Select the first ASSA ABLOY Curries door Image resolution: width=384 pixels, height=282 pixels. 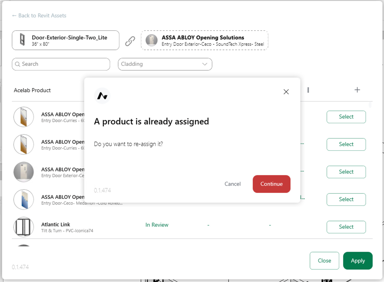click(x=346, y=117)
